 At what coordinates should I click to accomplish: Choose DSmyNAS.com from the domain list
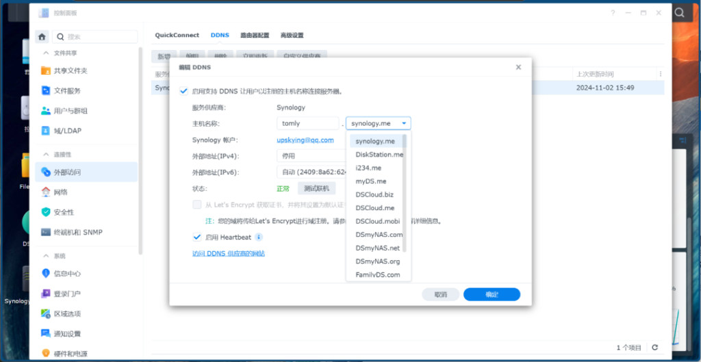point(376,235)
